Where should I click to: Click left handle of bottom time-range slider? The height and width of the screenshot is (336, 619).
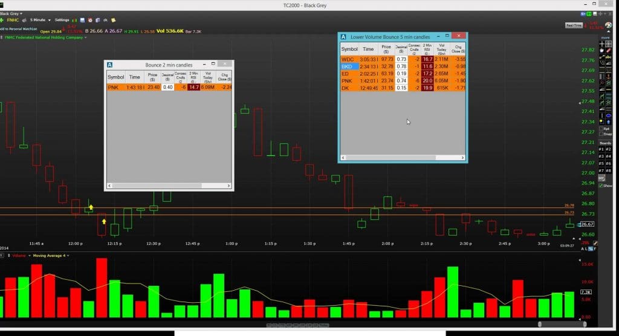pos(540,324)
